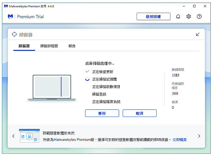The height and width of the screenshot is (156, 214).
Task: Open settings via the gear icon
Action: [x=189, y=17]
